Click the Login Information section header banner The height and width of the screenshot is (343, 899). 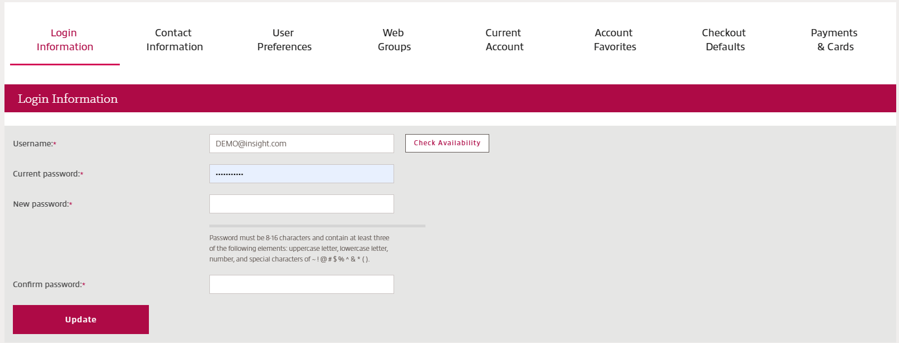pyautogui.click(x=450, y=98)
